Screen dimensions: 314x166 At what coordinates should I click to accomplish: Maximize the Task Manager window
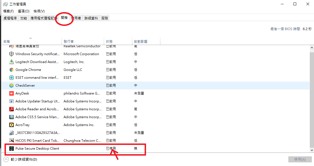[x=295, y=4]
